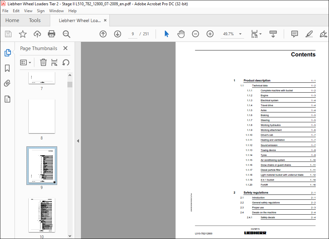
Task: Close the Page Thumbnails panel
Action: pos(65,48)
